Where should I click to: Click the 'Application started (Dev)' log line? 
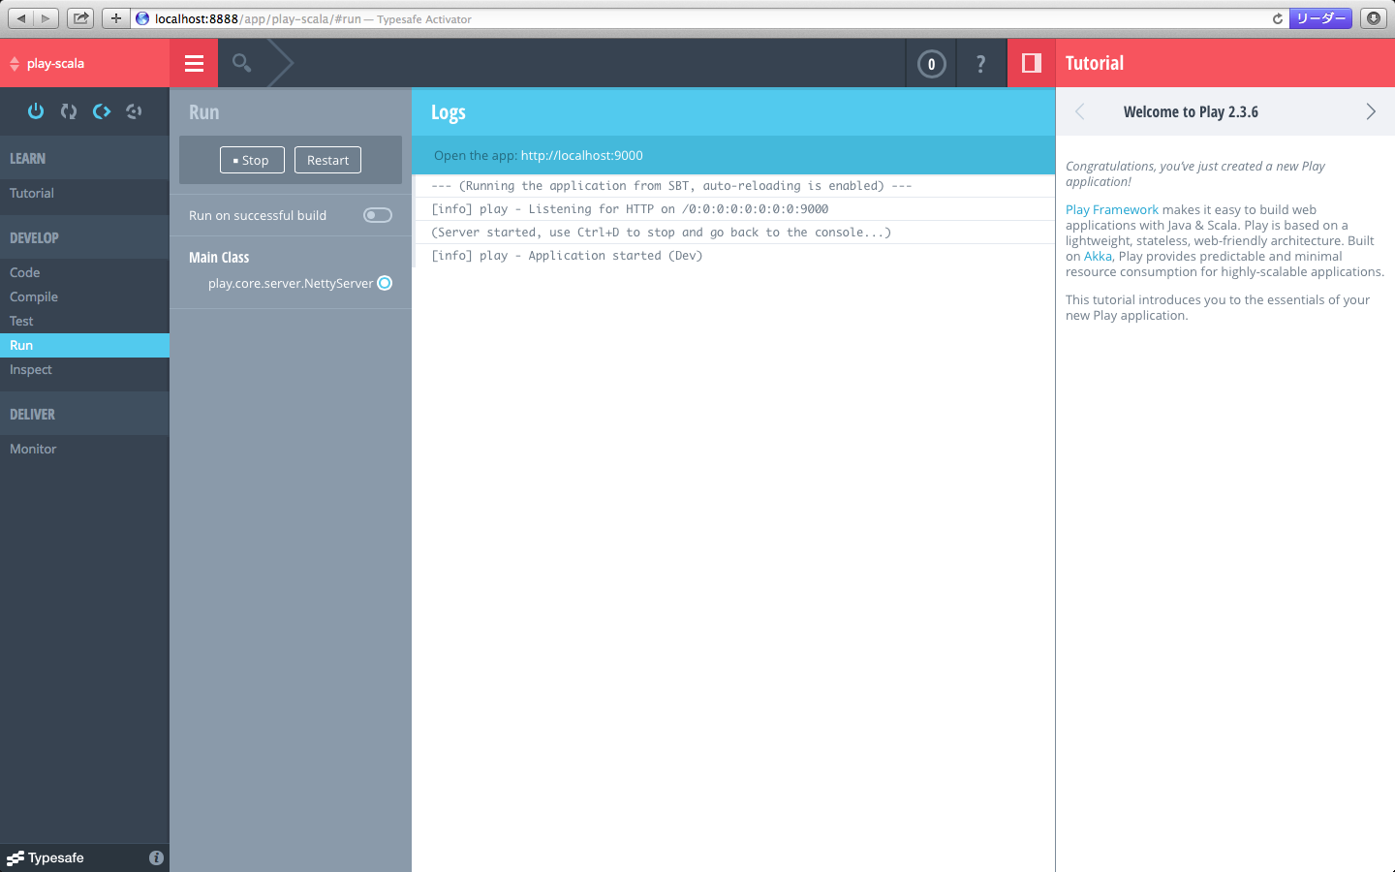point(567,256)
